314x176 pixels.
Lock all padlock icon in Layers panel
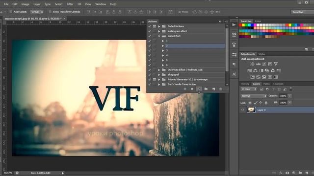pyautogui.click(x=266, y=103)
